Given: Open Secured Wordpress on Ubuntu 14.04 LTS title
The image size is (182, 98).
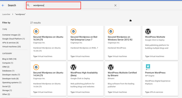Looking at the screenshot, I should click(x=48, y=74).
